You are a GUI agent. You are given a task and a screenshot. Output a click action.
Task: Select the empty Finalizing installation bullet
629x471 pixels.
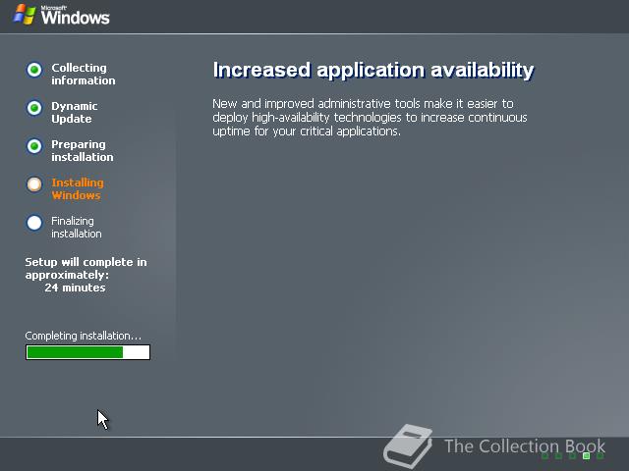(34, 223)
